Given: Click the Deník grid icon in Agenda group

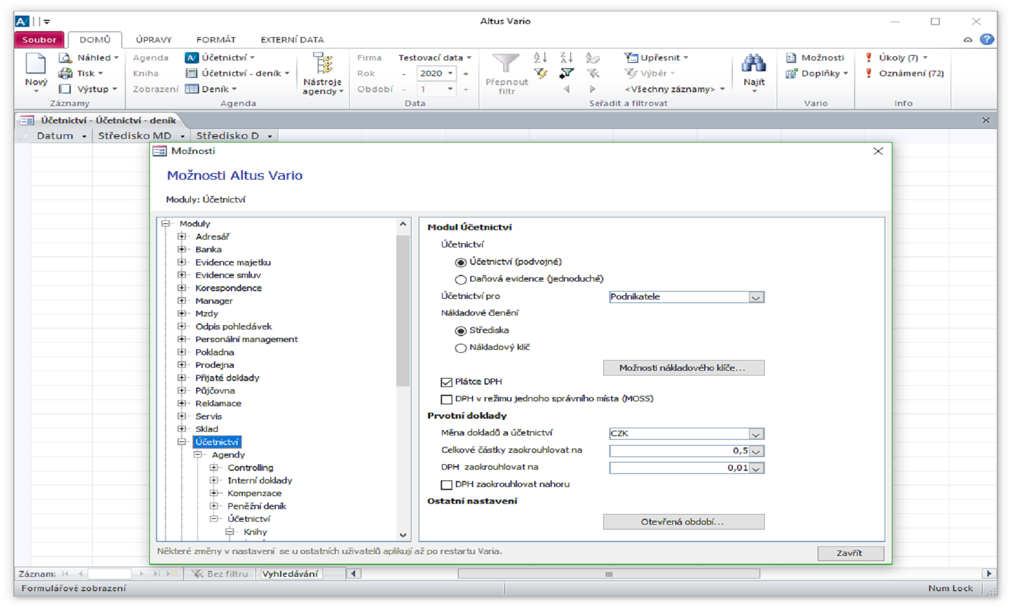Looking at the screenshot, I should (x=192, y=89).
